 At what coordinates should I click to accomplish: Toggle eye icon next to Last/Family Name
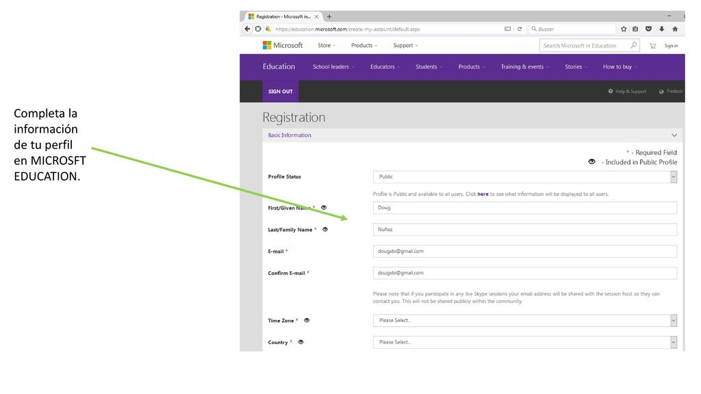(x=325, y=229)
